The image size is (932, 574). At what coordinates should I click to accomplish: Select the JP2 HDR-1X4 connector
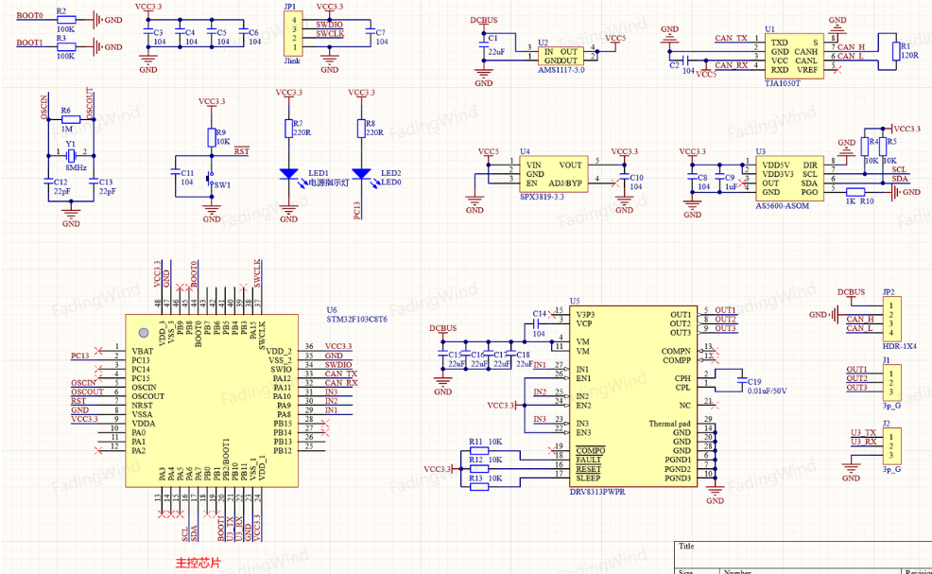click(x=891, y=319)
